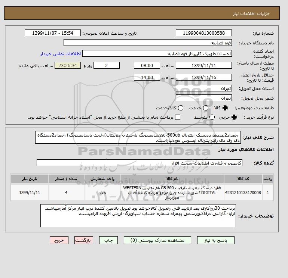Click the validity time 14:00 field
This screenshot has height=278, width=288.
click(x=147, y=77)
